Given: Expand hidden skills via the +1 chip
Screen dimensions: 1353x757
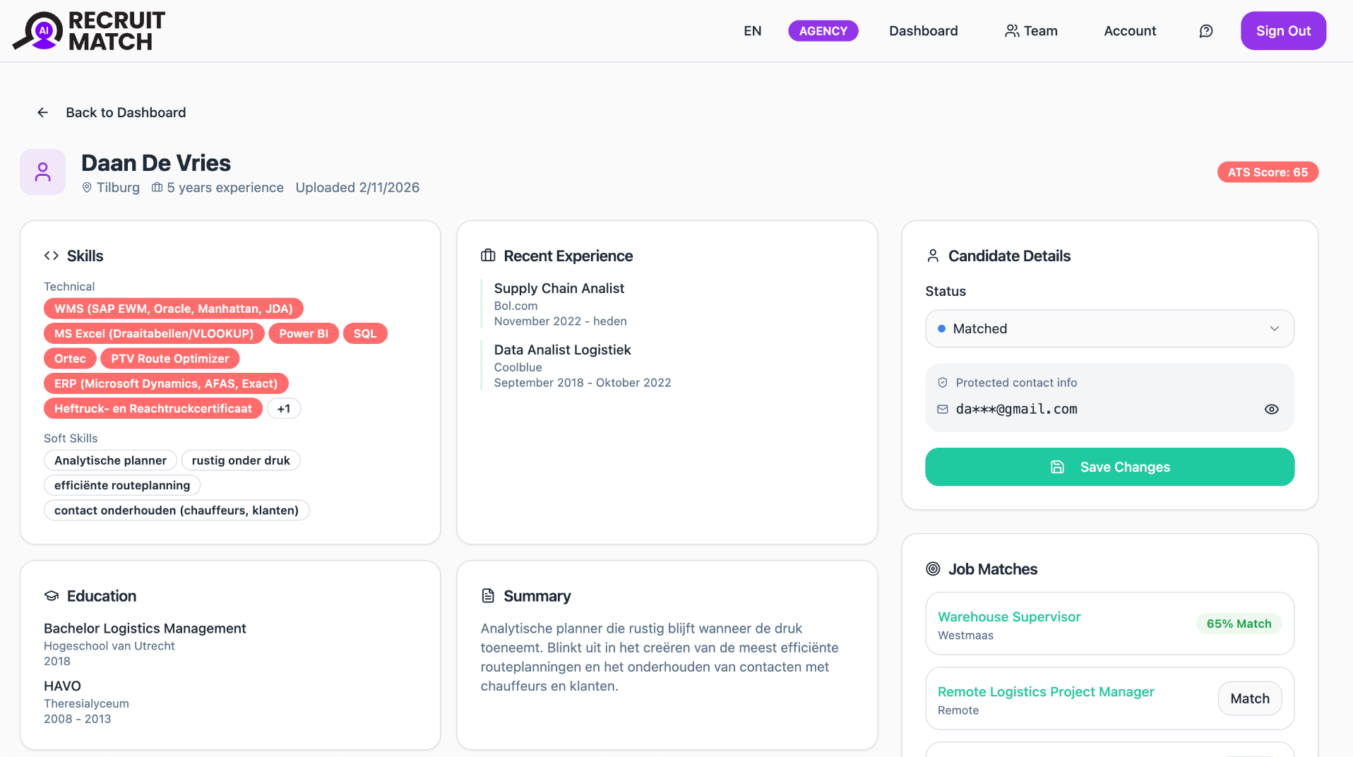Looking at the screenshot, I should click(x=284, y=408).
